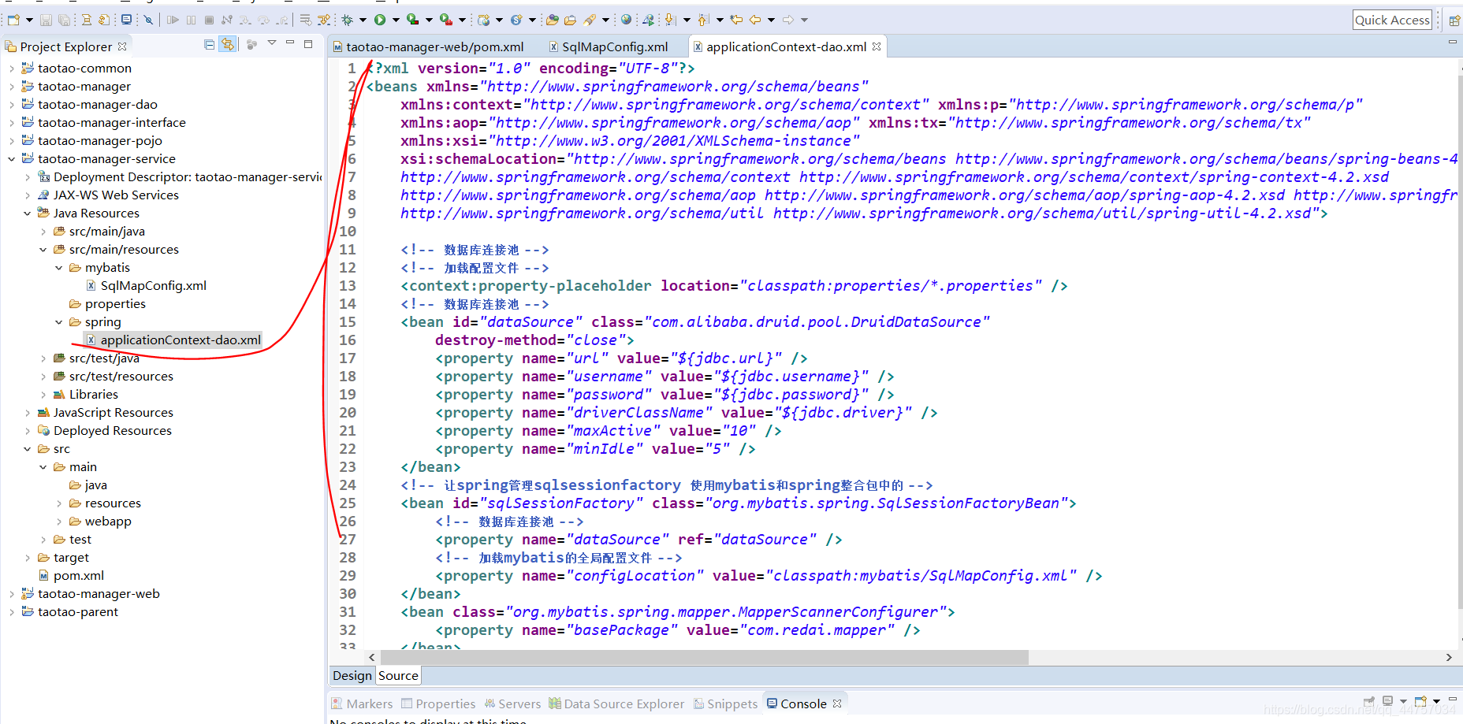Click the Pin Console icon
Screen dimensions: 1463x724
(x=1369, y=701)
